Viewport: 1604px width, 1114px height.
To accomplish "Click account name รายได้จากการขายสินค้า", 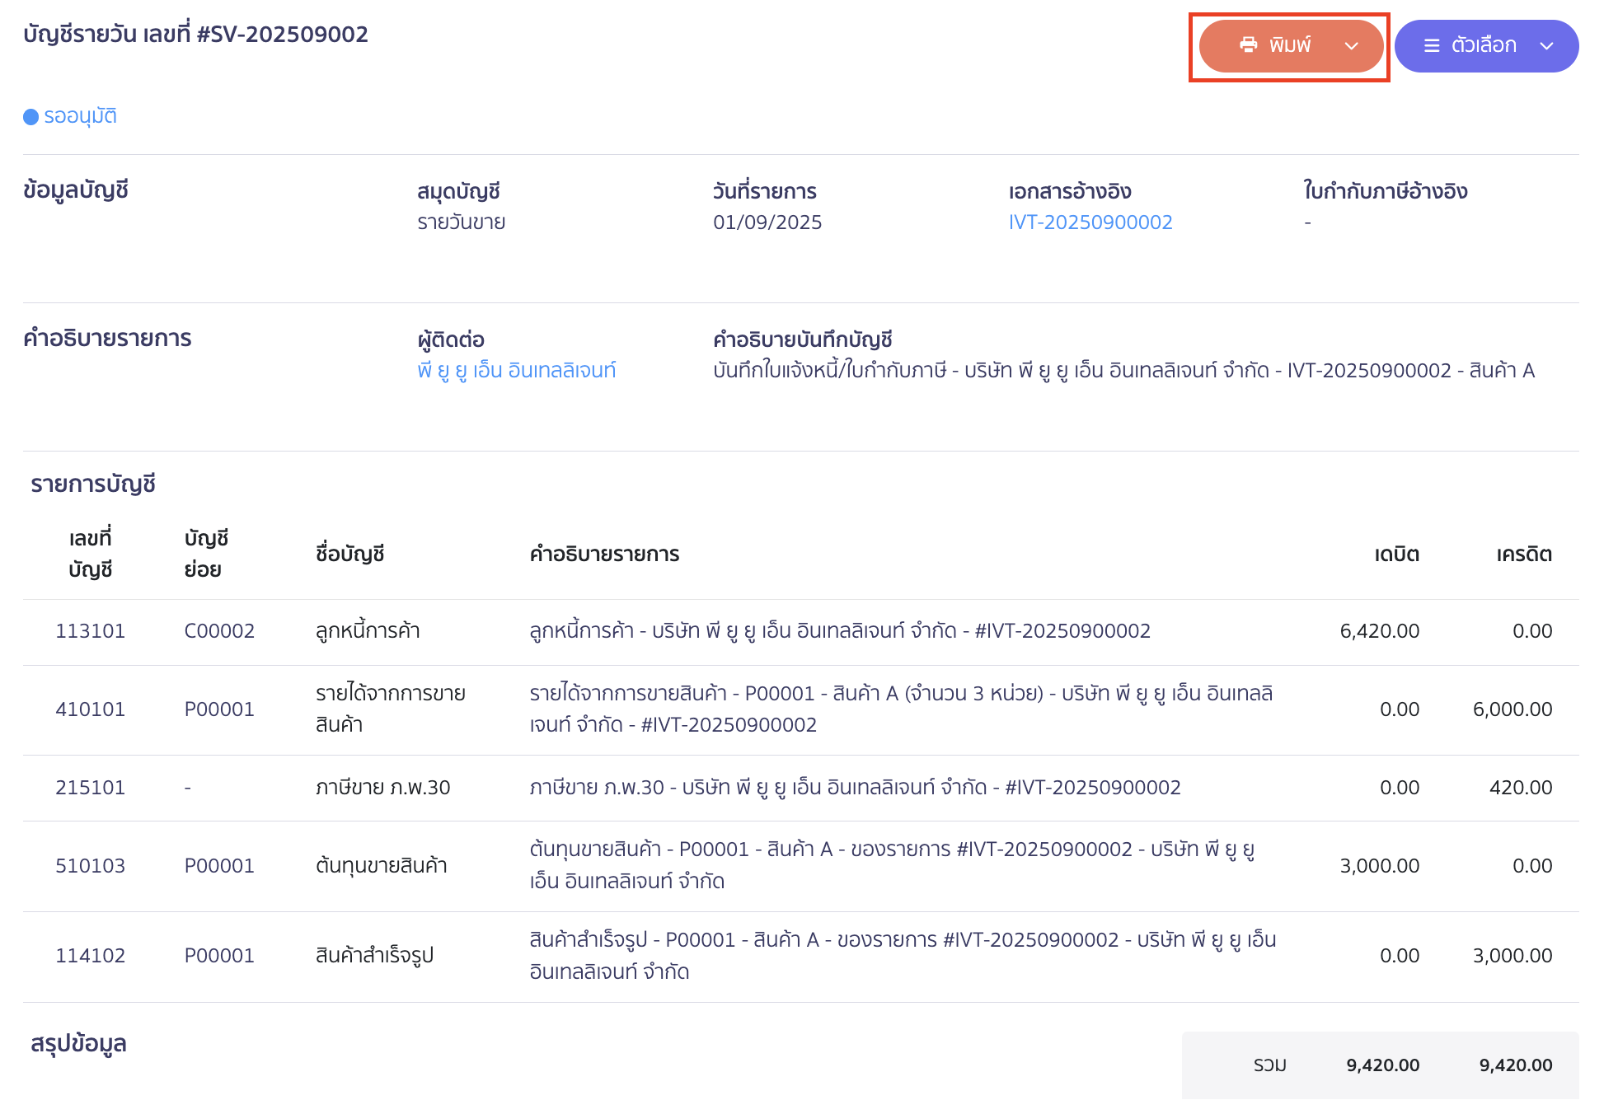I will 391,709.
